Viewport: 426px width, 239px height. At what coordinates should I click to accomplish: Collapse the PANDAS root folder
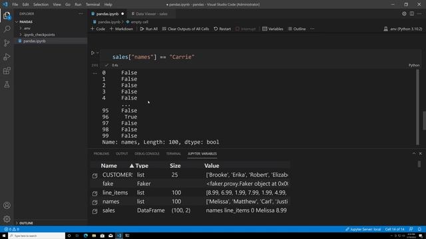click(x=26, y=22)
